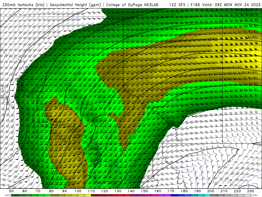This screenshot has width=262, height=197.
Task: Click the '150' color bar label
Action: coord(144,191)
